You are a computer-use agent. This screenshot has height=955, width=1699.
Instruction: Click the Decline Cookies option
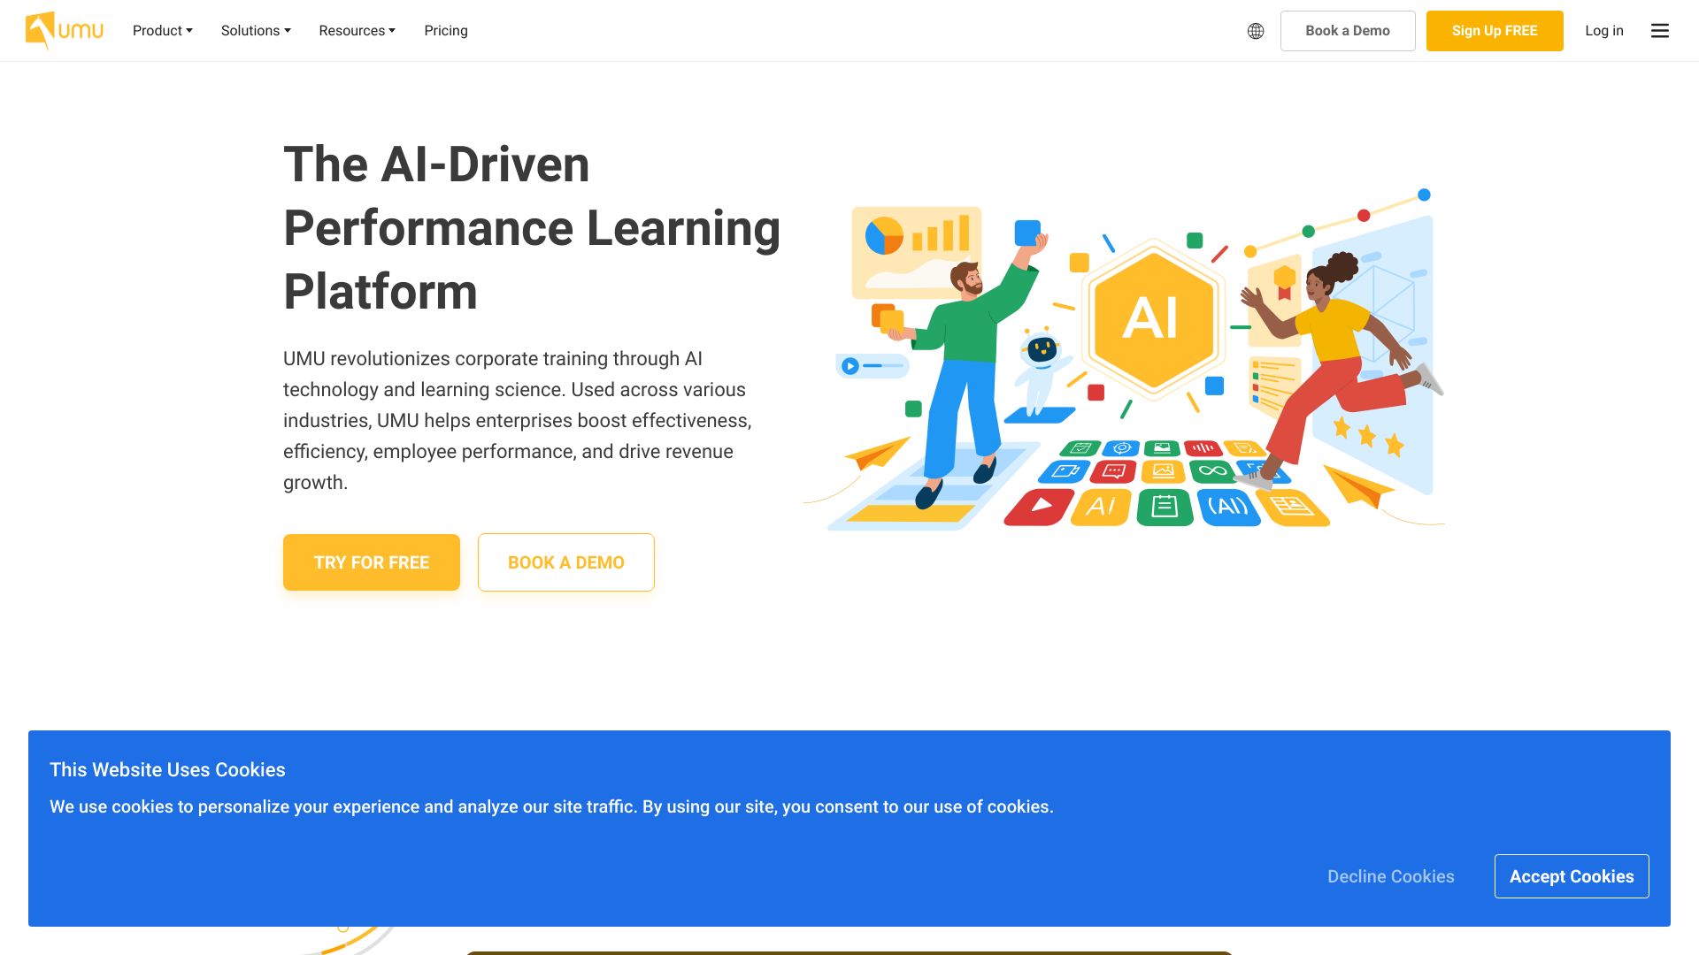pyautogui.click(x=1391, y=875)
